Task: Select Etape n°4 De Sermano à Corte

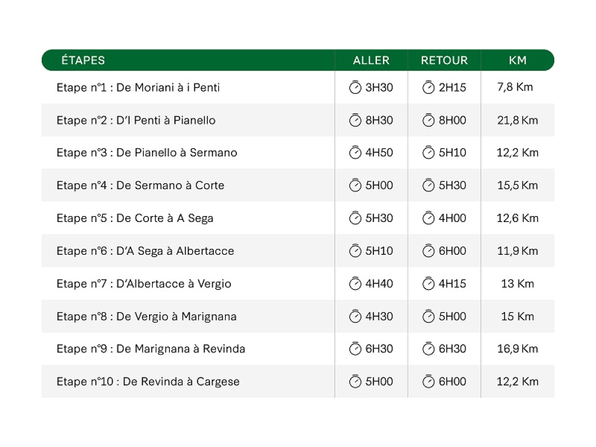Action: click(141, 186)
